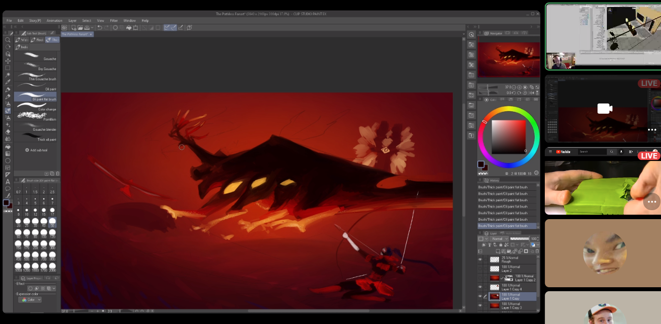Select the Pointillism brush
This screenshot has width=661, height=324.
[35, 118]
